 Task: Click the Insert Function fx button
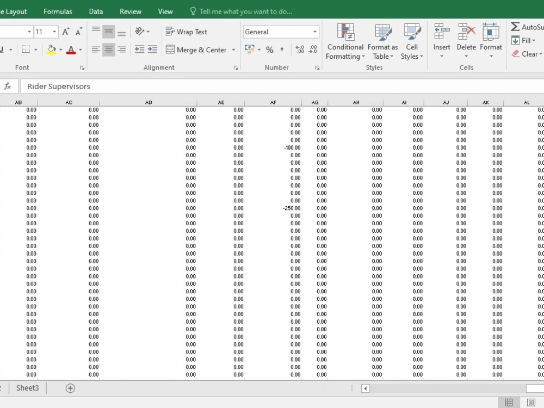click(x=8, y=86)
